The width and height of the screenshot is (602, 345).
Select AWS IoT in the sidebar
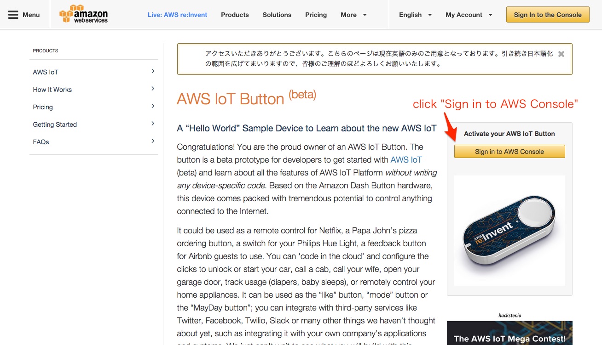pos(46,72)
